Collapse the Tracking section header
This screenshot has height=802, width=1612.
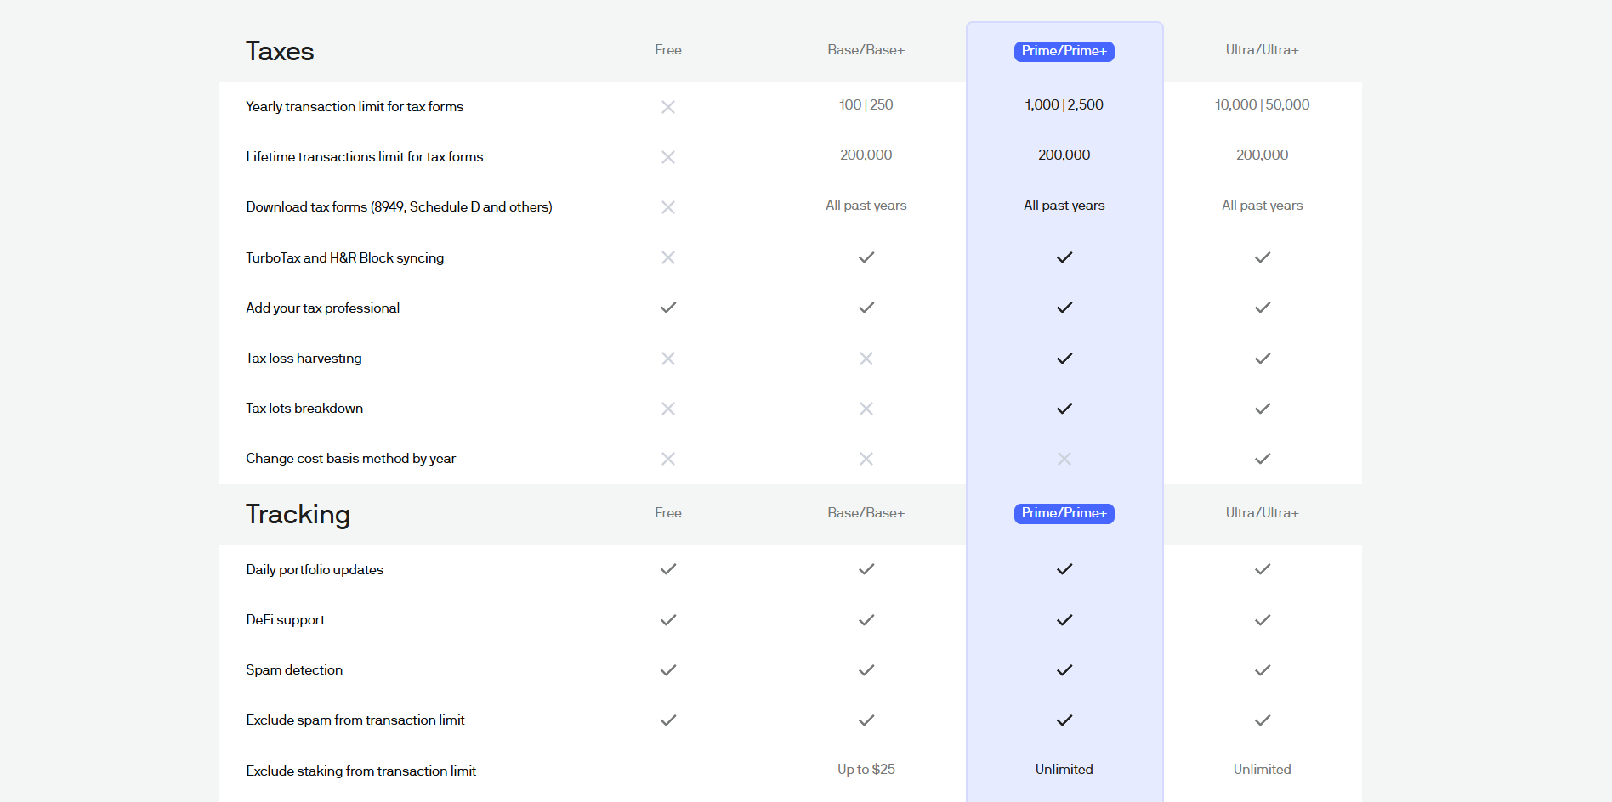[x=298, y=514]
